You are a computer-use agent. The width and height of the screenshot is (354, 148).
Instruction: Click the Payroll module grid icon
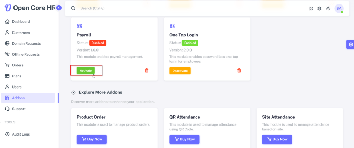[x=80, y=26]
